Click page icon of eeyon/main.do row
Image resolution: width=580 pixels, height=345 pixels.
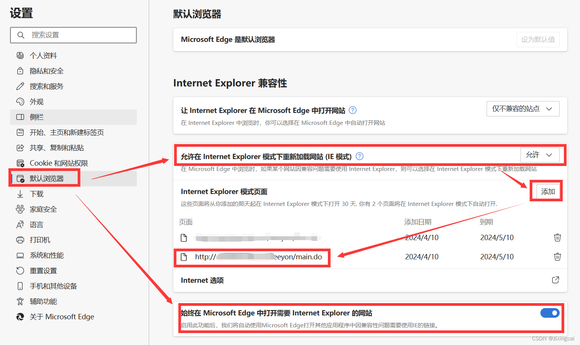184,257
